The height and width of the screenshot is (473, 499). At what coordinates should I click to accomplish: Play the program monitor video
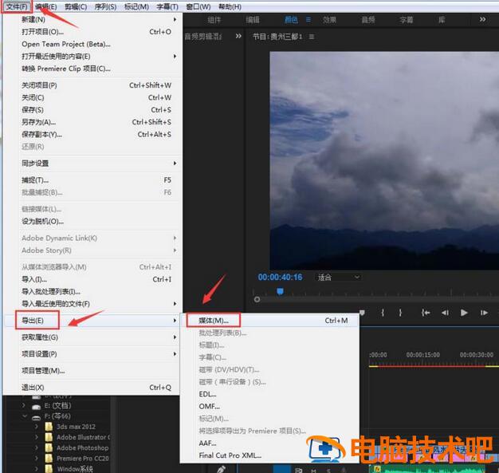464,313
